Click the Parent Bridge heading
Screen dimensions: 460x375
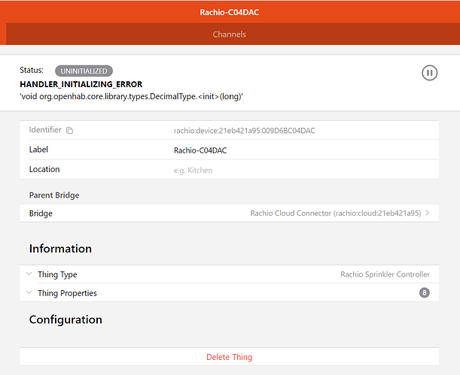coord(54,195)
